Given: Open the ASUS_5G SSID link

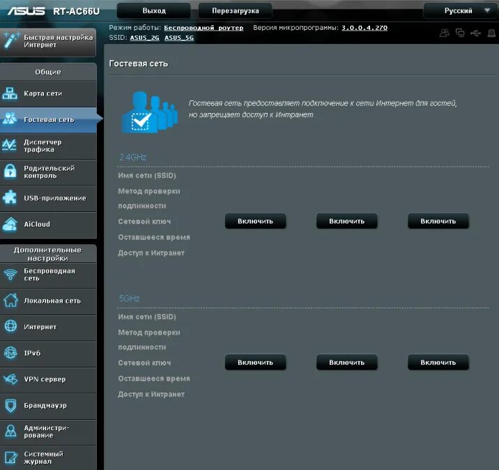Looking at the screenshot, I should [179, 38].
